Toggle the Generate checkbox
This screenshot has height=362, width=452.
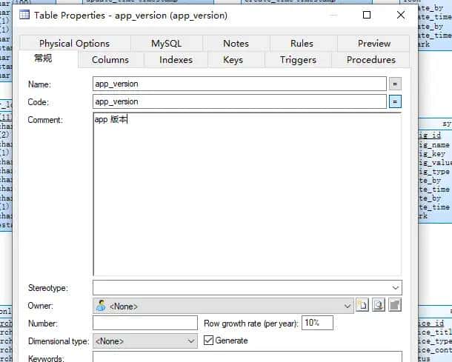tap(208, 341)
